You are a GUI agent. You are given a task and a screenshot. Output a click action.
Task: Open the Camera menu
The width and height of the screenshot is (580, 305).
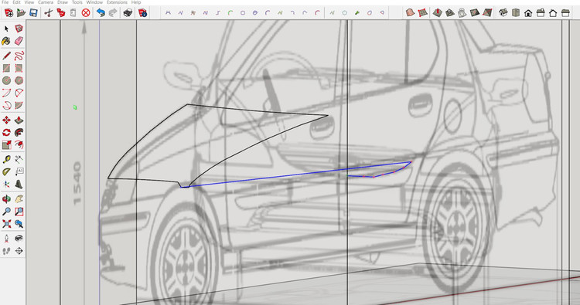point(46,2)
